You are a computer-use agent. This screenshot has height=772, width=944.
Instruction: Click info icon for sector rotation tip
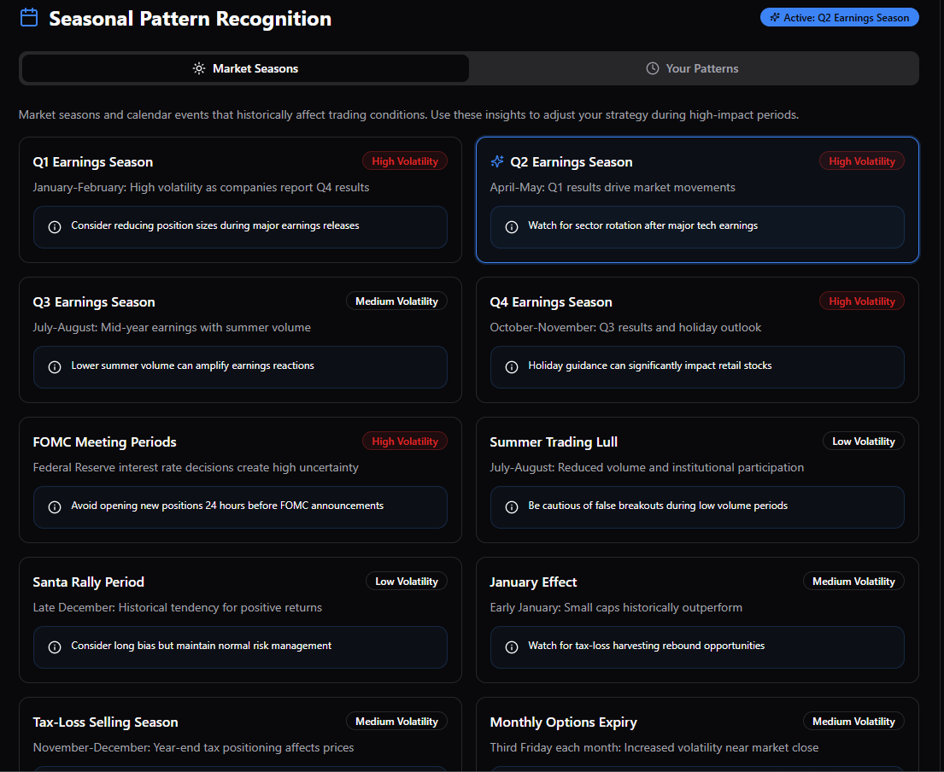(512, 227)
